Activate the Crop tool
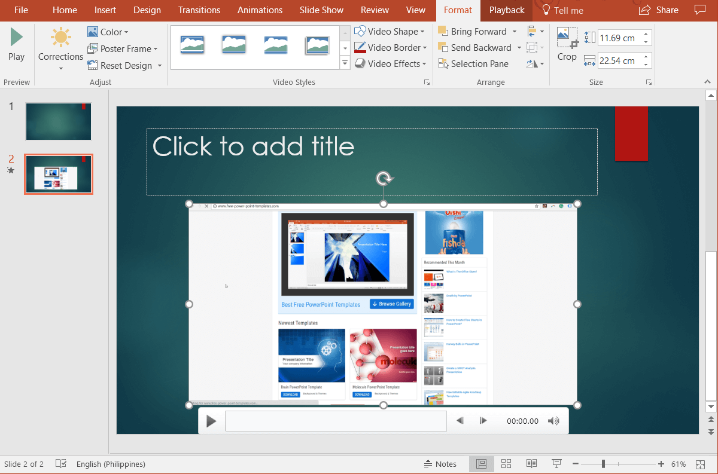Viewport: 718px width, 474px height. pos(566,45)
